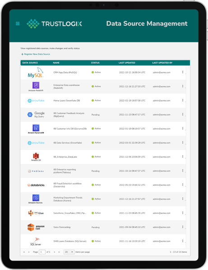
Task: Go to previous page of results
Action: pyautogui.click(x=29, y=252)
